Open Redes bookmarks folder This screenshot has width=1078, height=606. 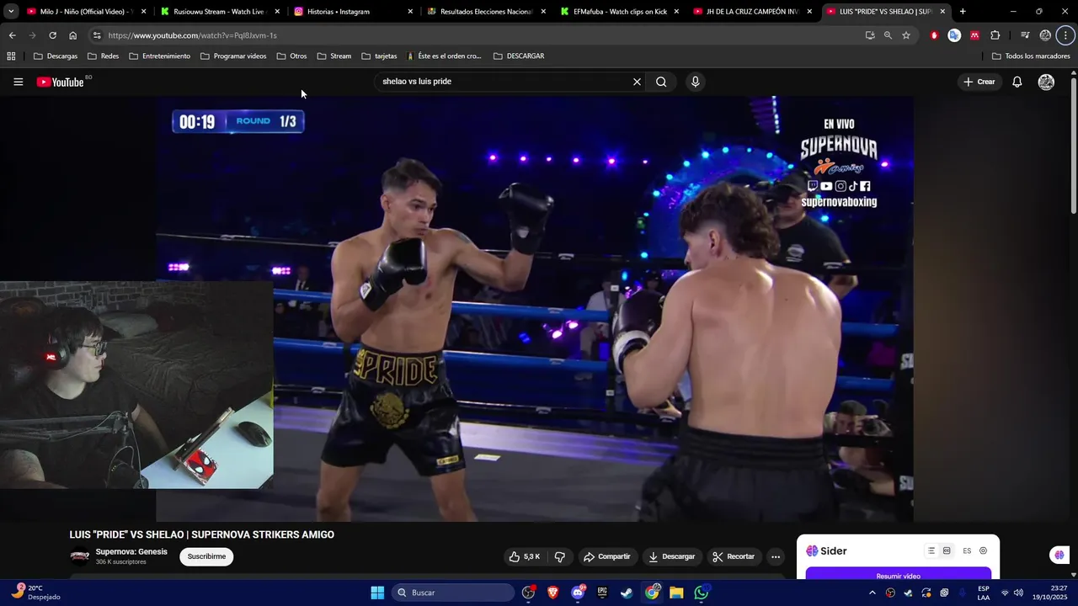click(x=104, y=56)
